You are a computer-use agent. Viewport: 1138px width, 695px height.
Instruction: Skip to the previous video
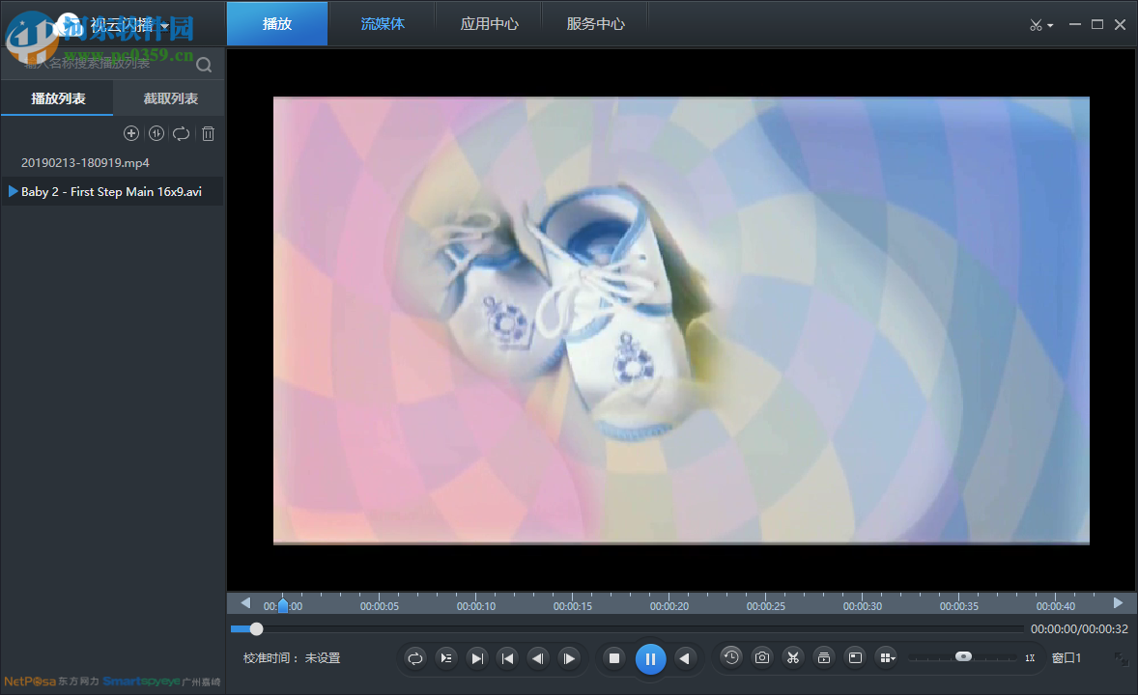[x=508, y=658]
